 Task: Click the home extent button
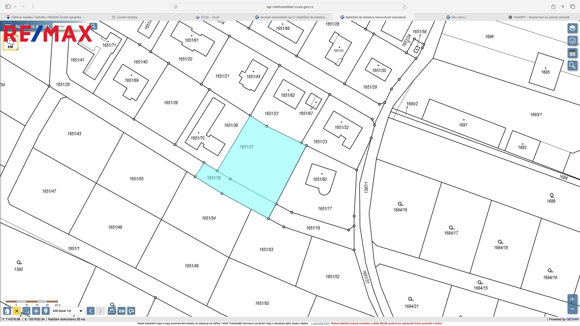click(7, 311)
